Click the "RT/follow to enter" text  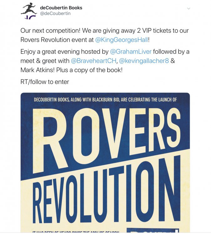[45, 82]
